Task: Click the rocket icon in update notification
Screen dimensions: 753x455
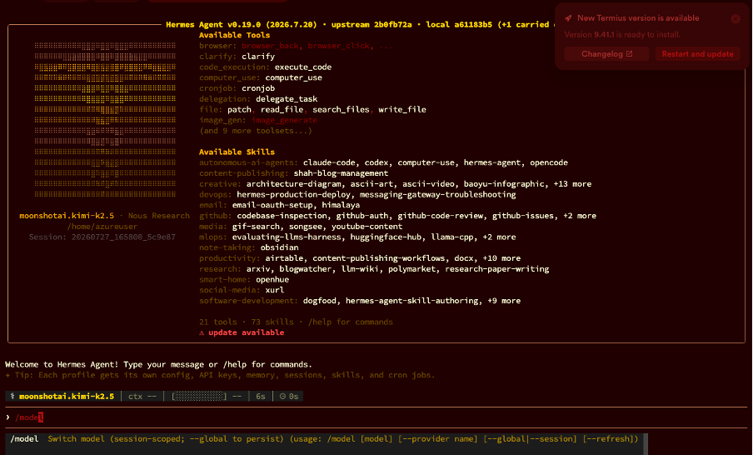Action: (568, 18)
